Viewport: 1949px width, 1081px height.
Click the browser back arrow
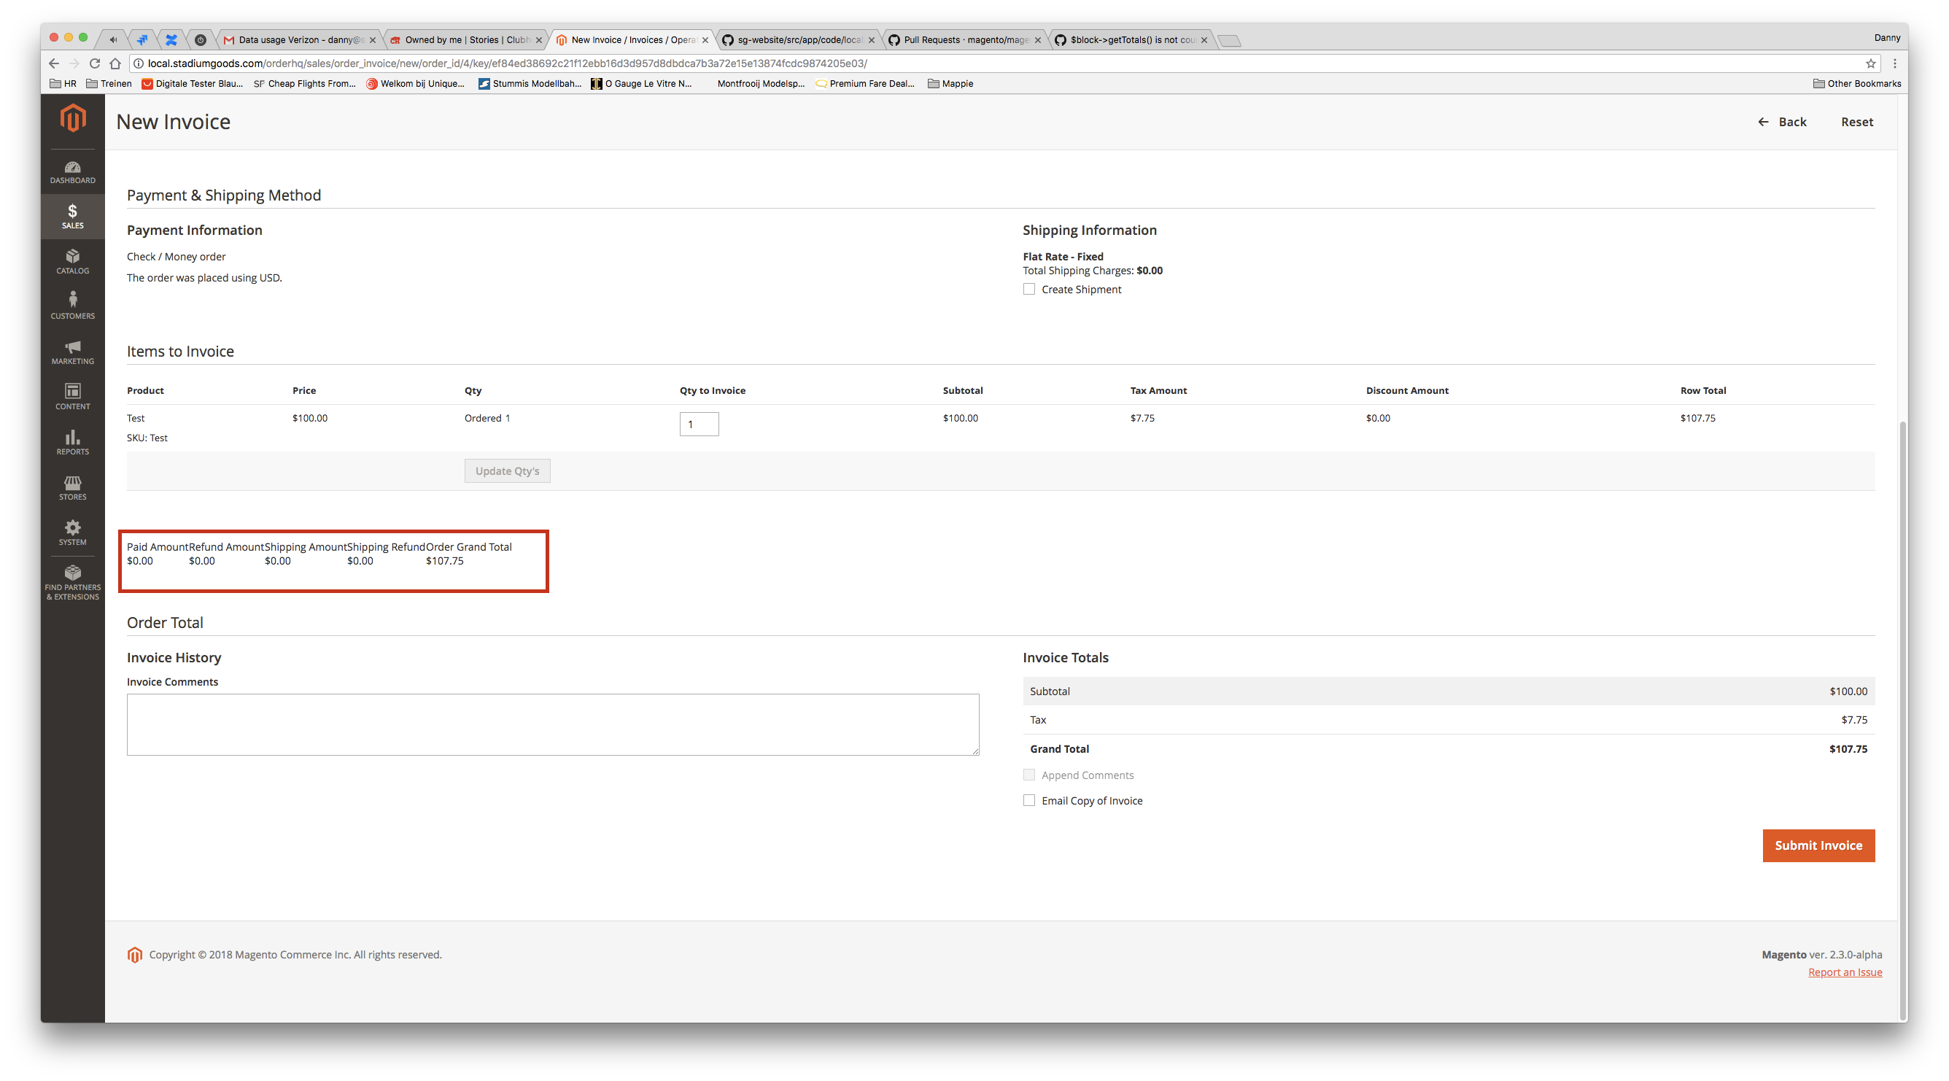pyautogui.click(x=53, y=63)
